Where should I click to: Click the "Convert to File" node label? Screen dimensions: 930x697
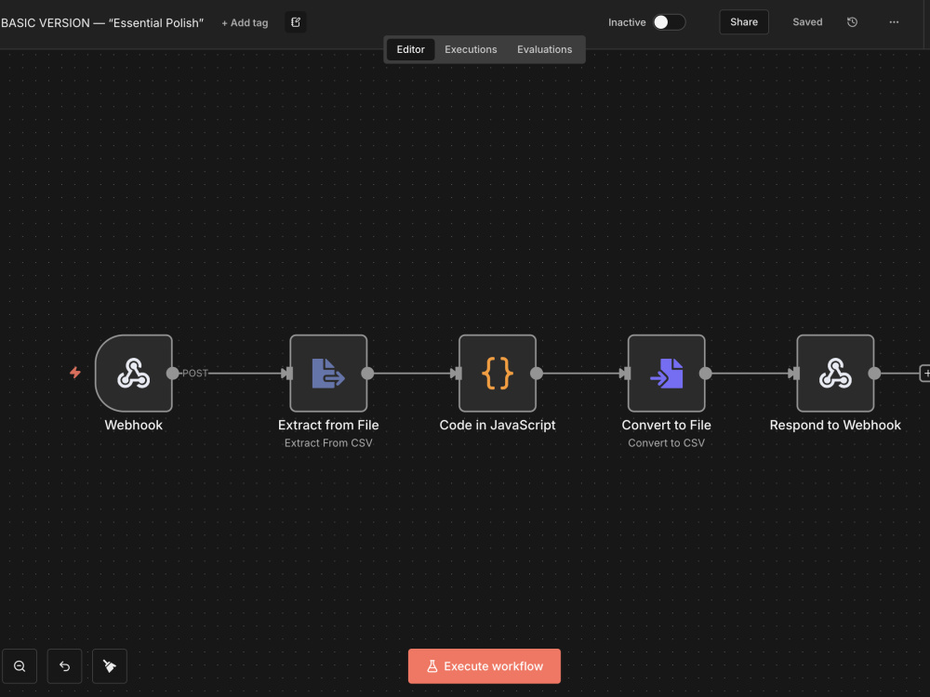click(667, 425)
